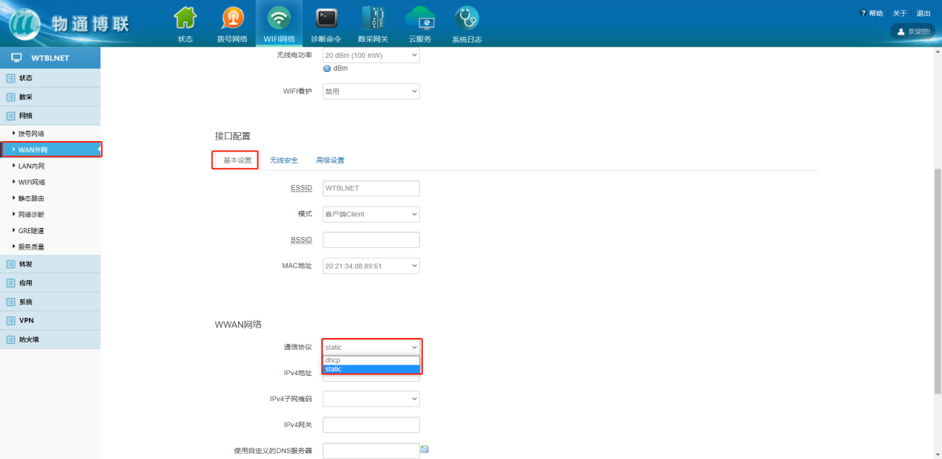Select LAN内网 in the sidebar
The height and width of the screenshot is (459, 942).
[x=31, y=166]
